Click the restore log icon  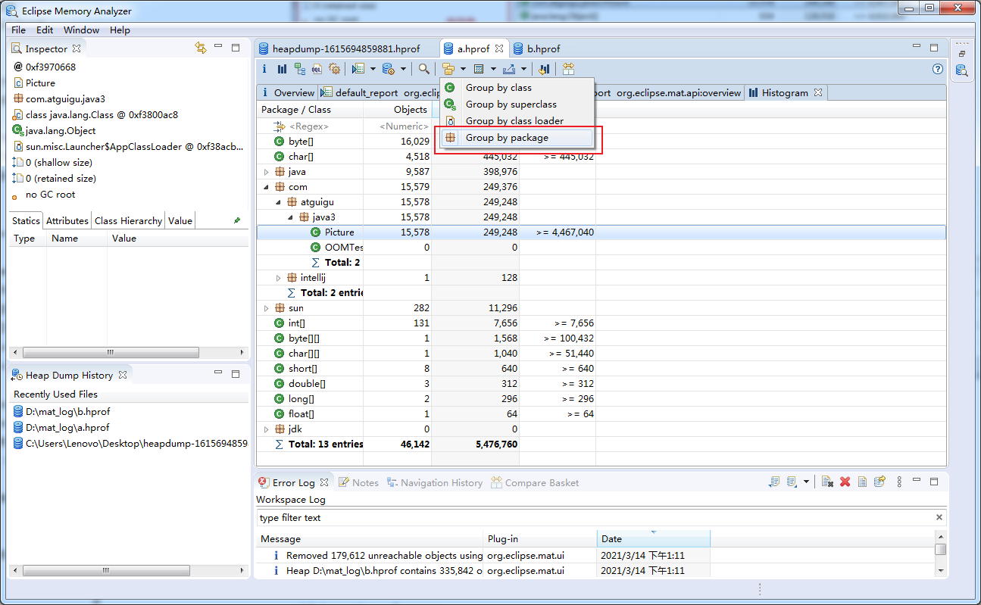pos(879,482)
